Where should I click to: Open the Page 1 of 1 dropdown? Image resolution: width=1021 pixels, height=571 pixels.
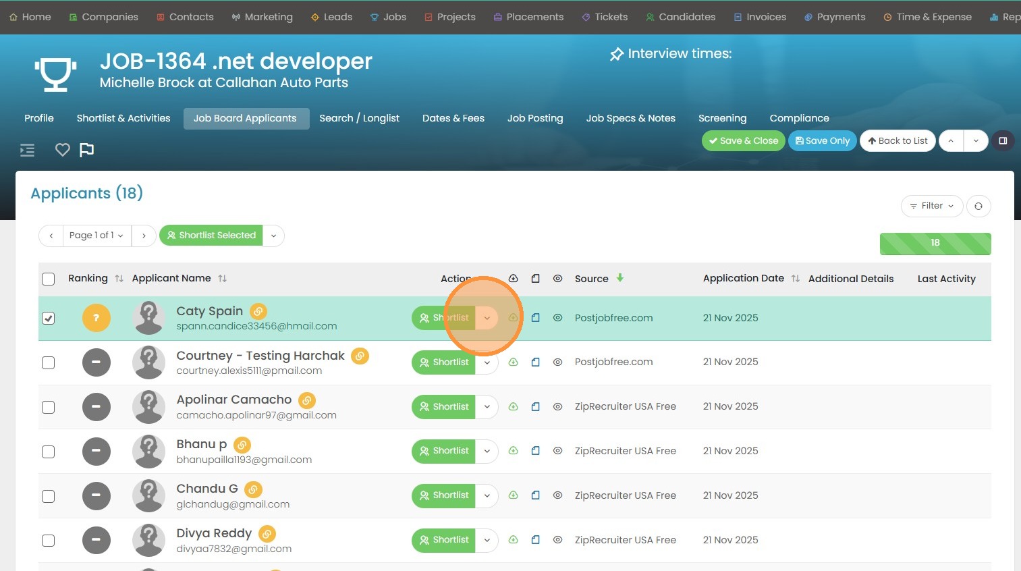[x=96, y=236]
